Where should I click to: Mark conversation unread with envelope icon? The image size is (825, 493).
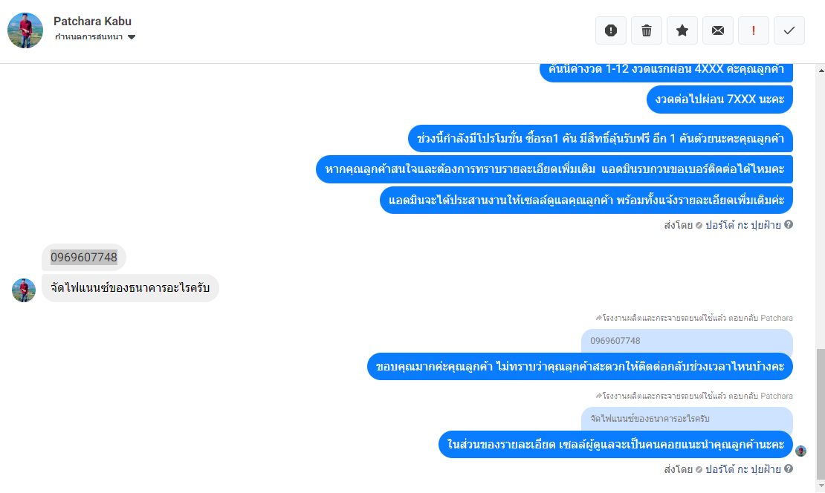pos(718,30)
